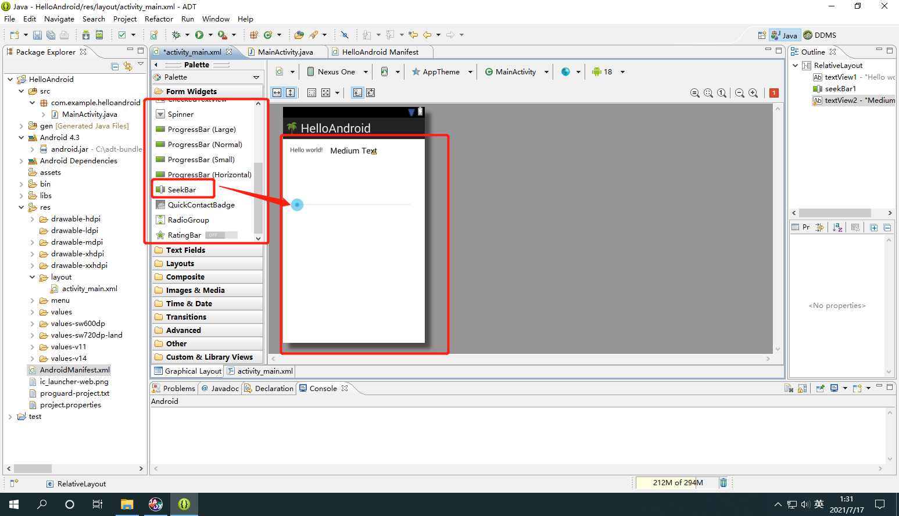The image size is (899, 516).
Task: Open Custom & Library Views category
Action: point(207,357)
